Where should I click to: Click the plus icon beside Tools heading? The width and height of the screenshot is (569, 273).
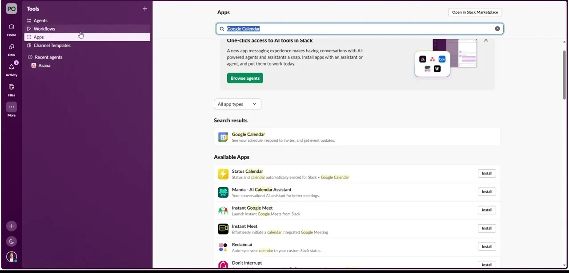click(x=144, y=8)
